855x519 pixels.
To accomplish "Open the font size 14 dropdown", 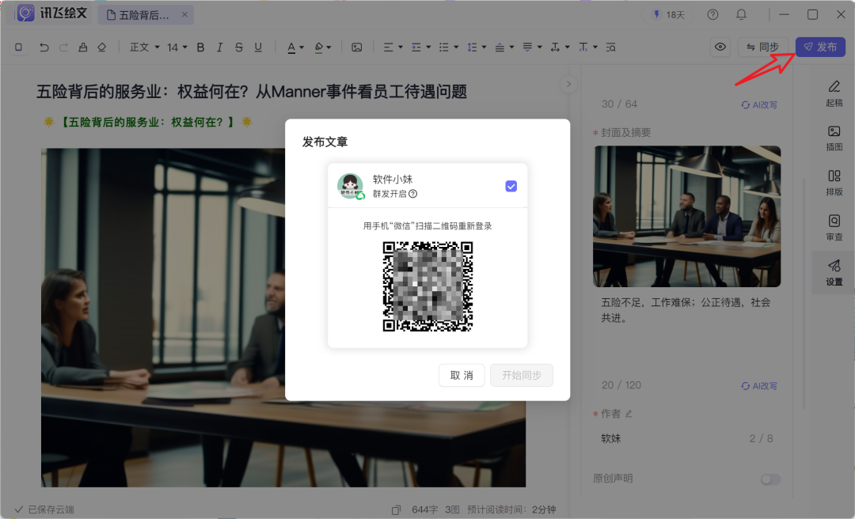I will pos(177,47).
